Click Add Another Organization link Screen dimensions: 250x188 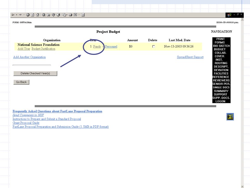[x=29, y=57]
